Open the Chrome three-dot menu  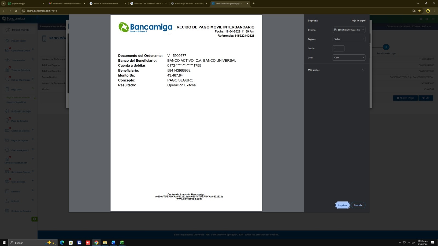(x=434, y=11)
